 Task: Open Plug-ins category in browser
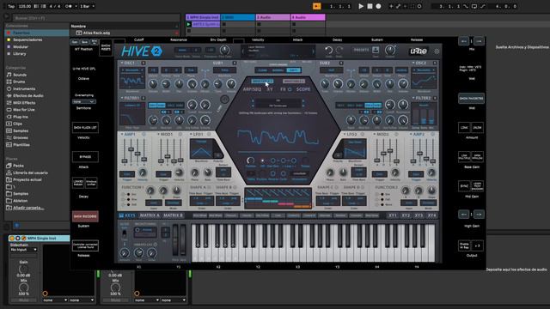click(20, 117)
